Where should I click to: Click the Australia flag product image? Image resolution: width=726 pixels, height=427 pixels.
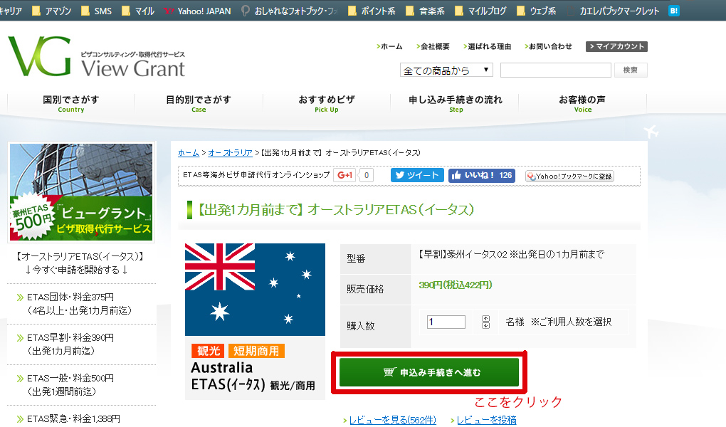[255, 289]
